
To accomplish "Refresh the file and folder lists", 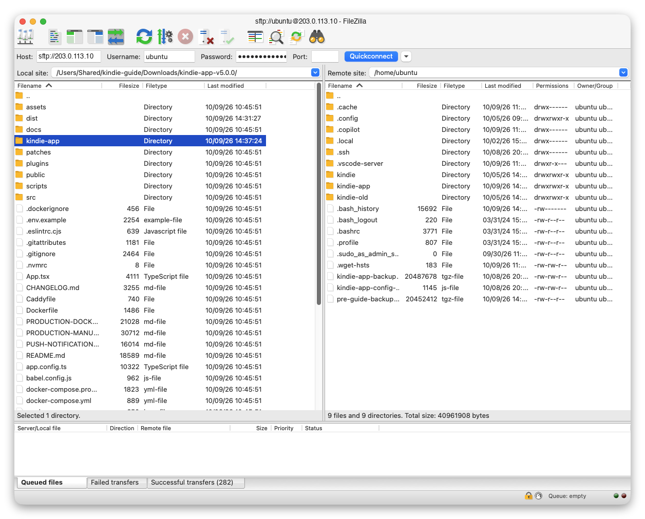I will (x=144, y=37).
